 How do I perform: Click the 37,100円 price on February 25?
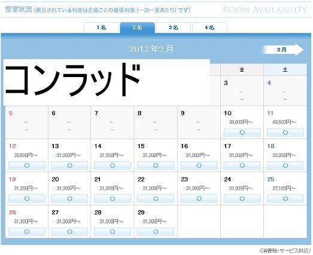284,188
